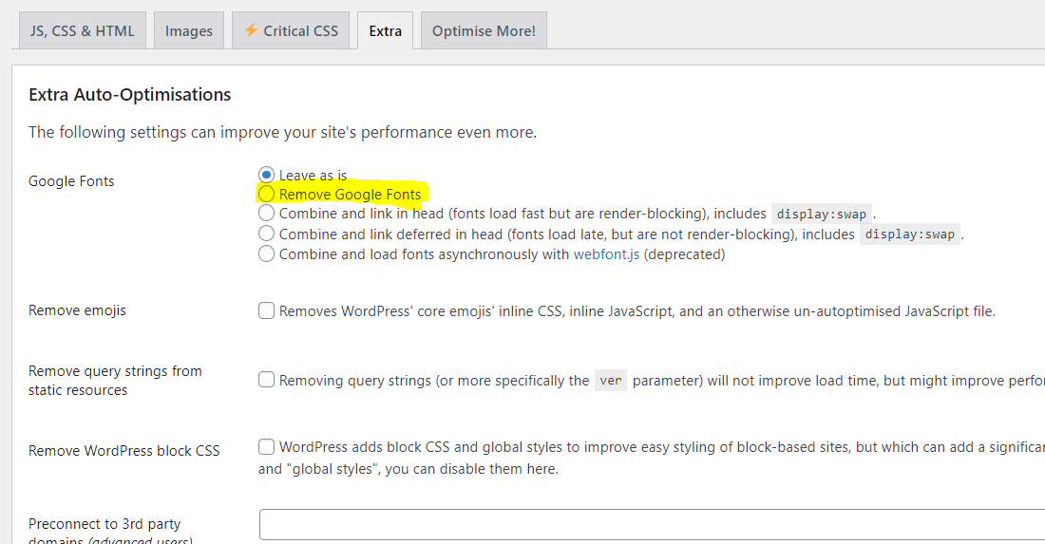Screen dimensions: 1045x544
Task: Select "Combine and link in head" fonts option
Action: click(267, 214)
